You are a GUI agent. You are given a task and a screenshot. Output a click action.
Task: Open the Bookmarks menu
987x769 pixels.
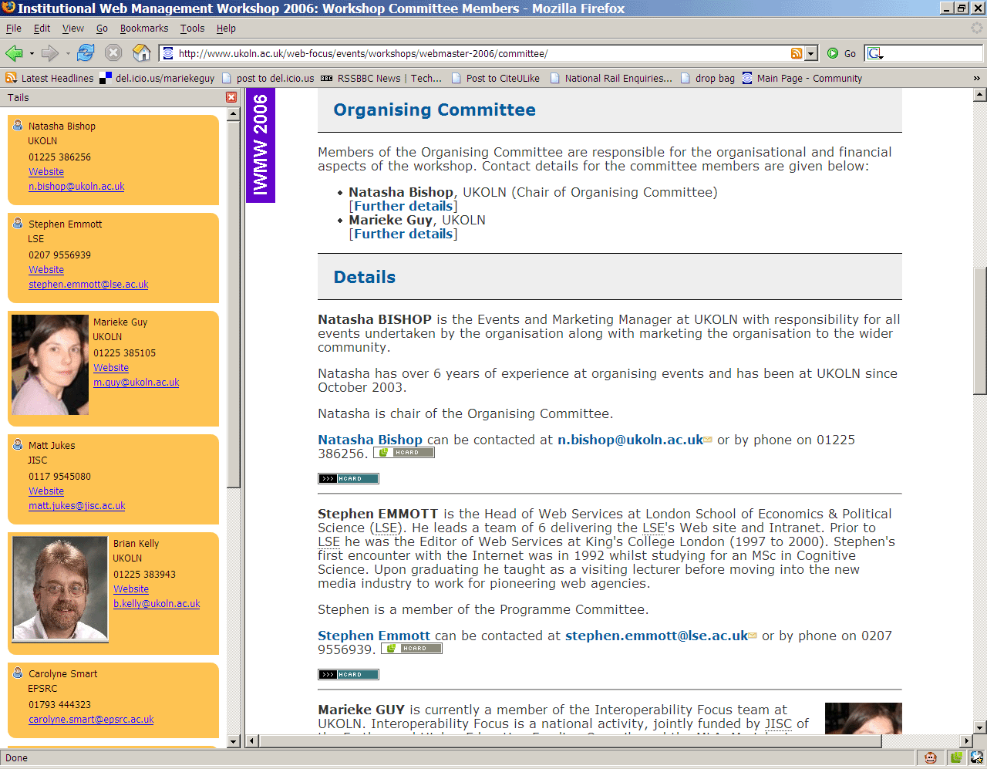(144, 29)
